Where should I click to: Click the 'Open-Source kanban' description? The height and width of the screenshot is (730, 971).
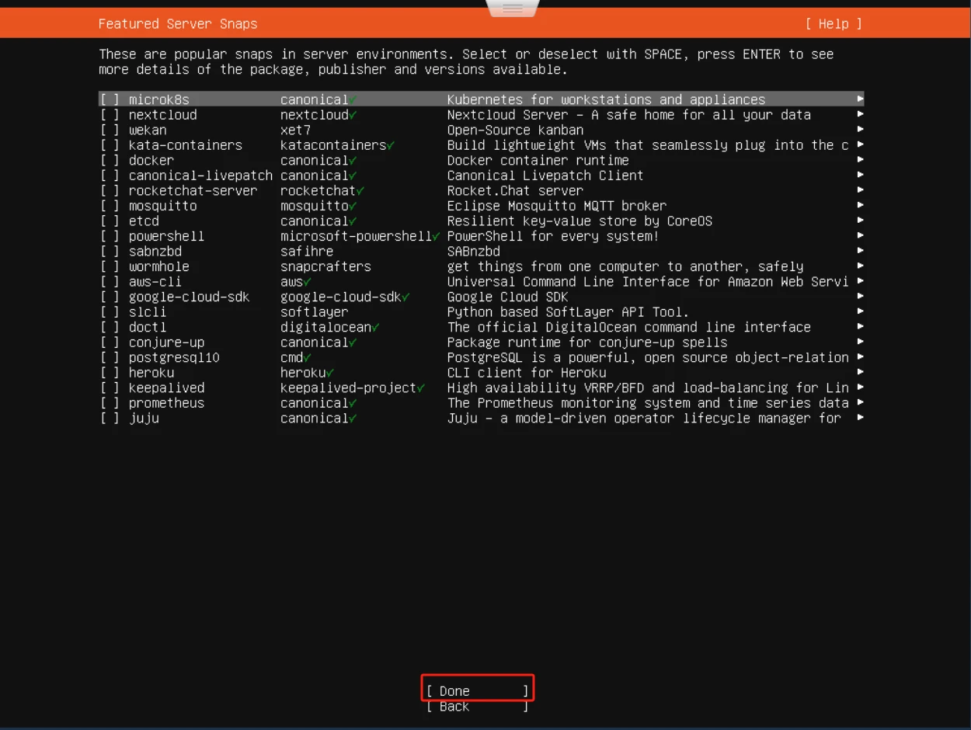(x=515, y=130)
